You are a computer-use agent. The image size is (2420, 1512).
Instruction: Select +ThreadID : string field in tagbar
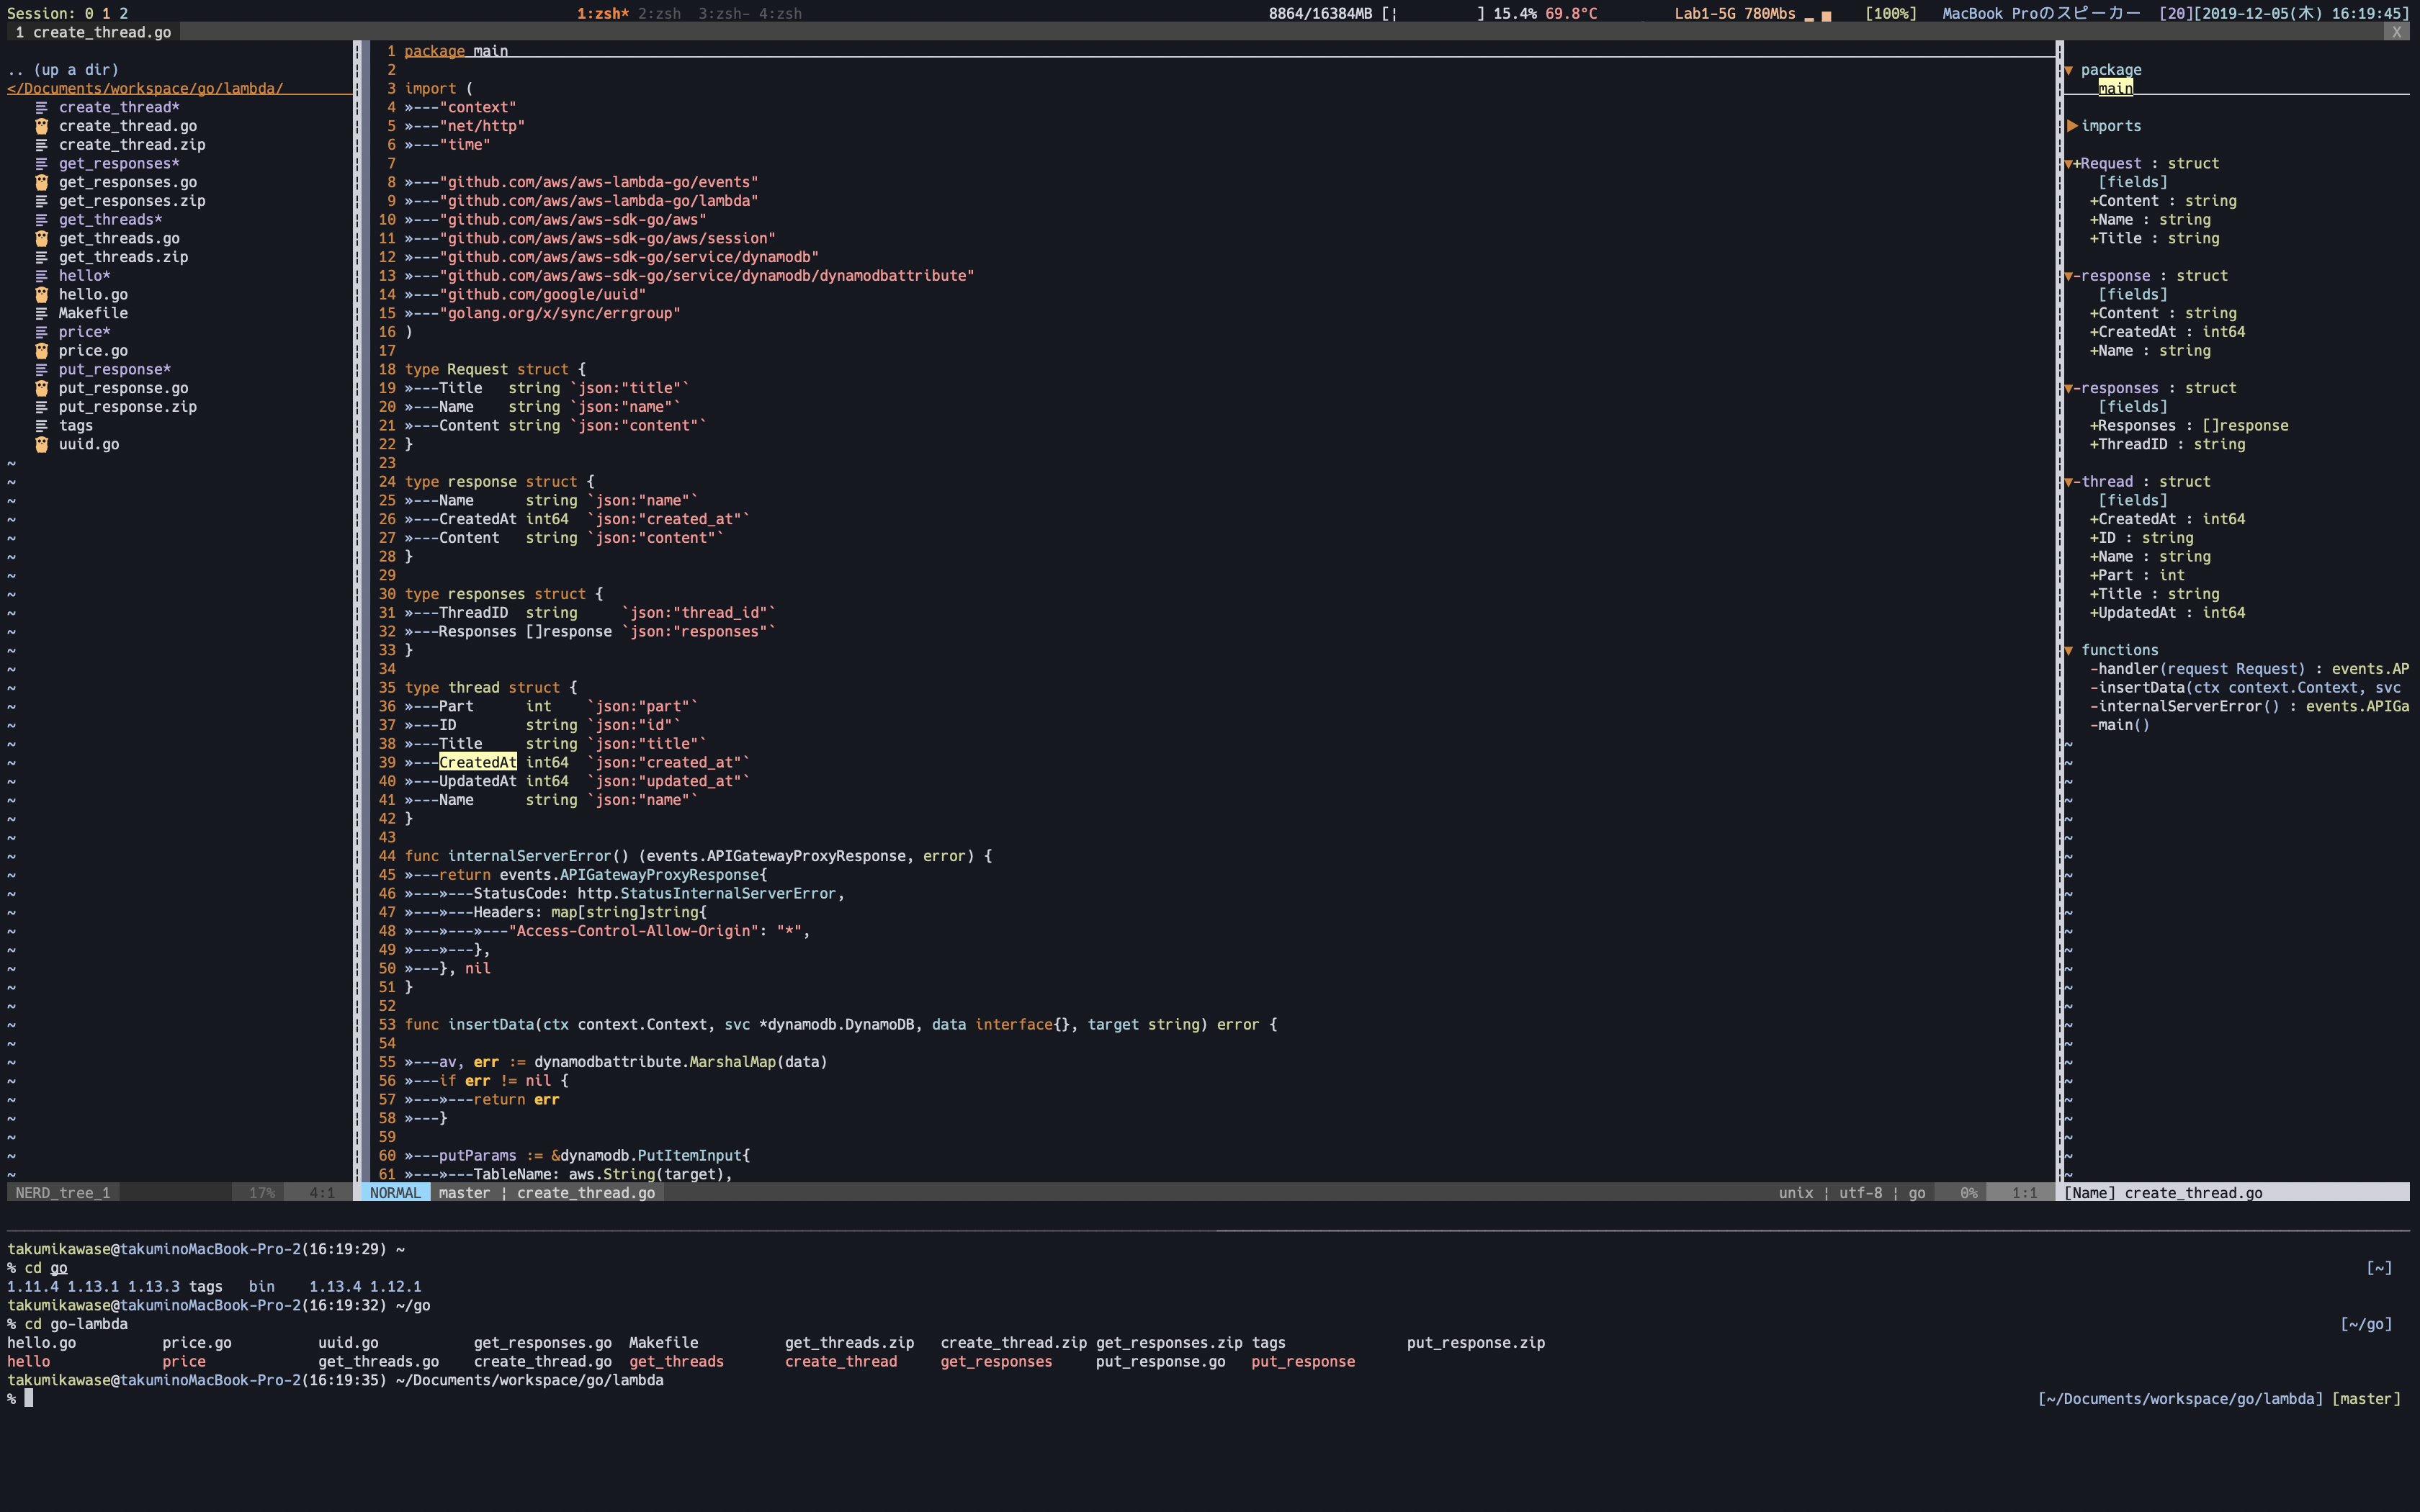coord(2167,444)
